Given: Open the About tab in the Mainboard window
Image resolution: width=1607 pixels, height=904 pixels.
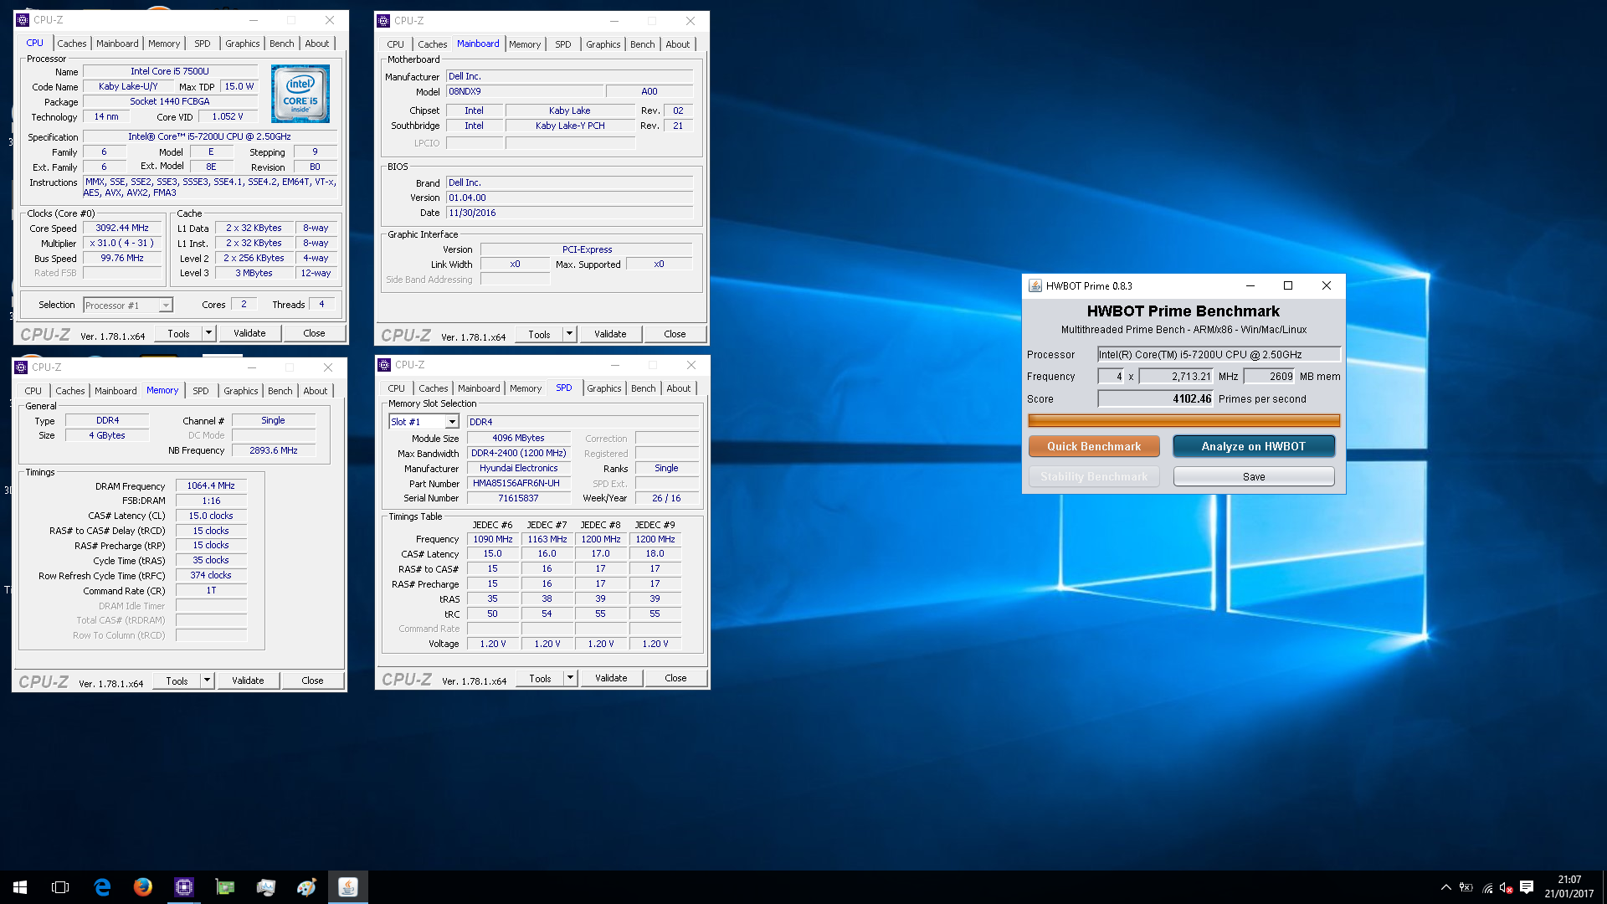Looking at the screenshot, I should (x=678, y=44).
